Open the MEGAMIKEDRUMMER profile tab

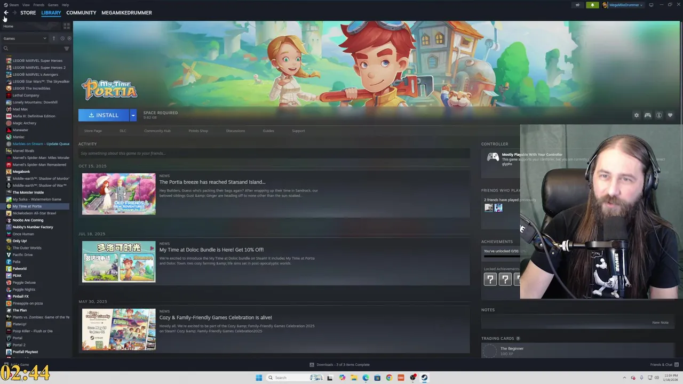pos(126,13)
